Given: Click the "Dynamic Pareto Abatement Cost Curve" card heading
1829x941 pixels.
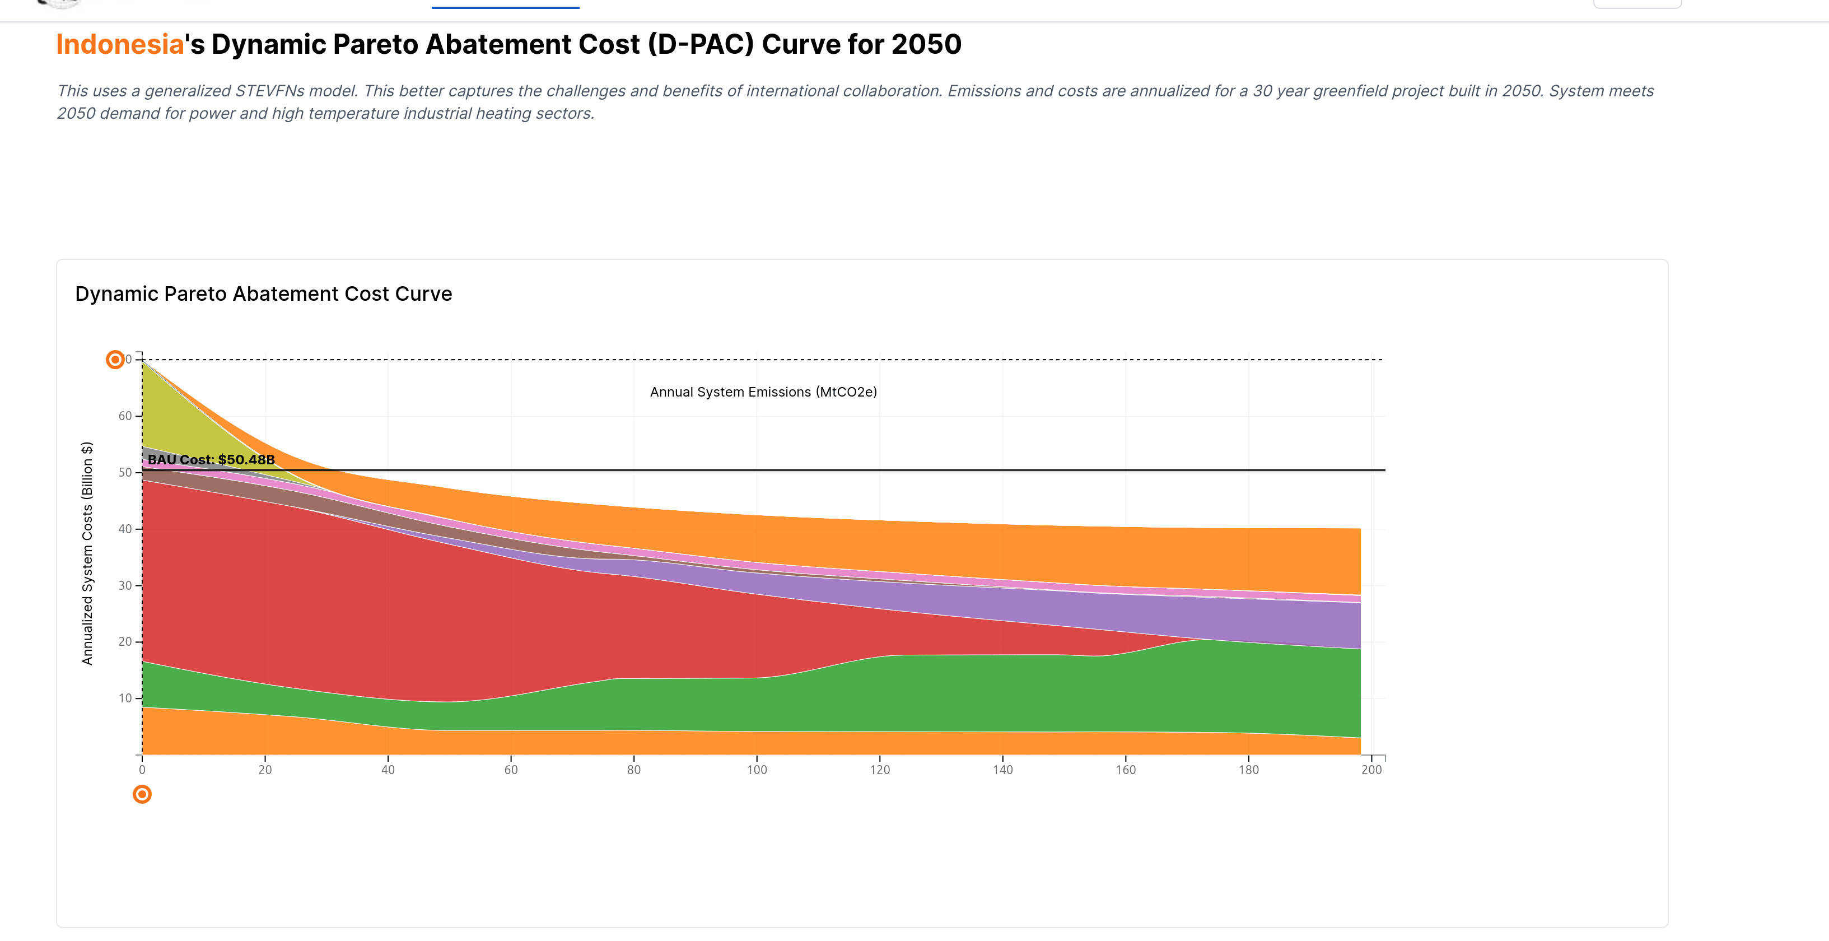Looking at the screenshot, I should (263, 294).
